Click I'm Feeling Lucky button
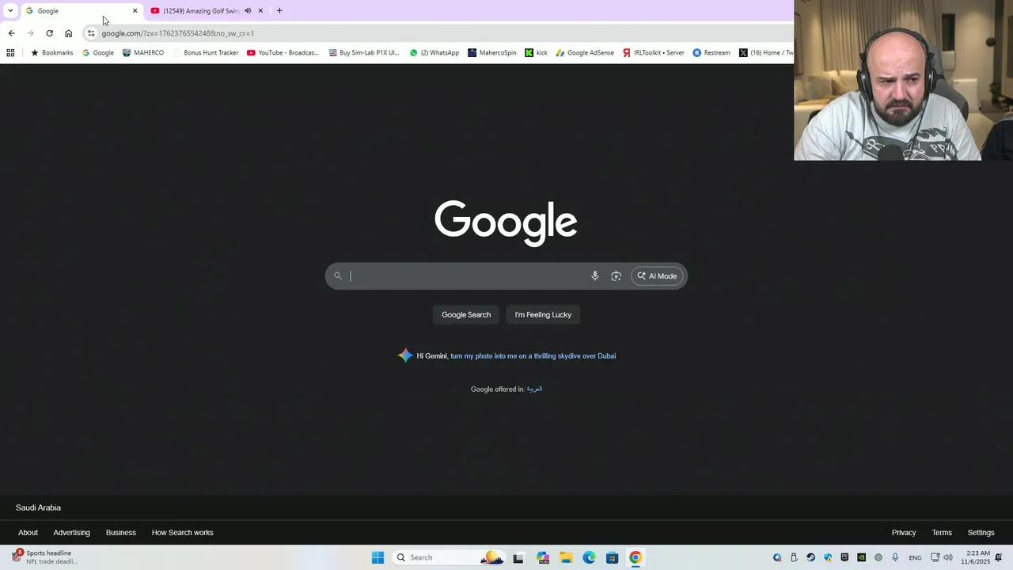Image resolution: width=1013 pixels, height=570 pixels. [543, 315]
